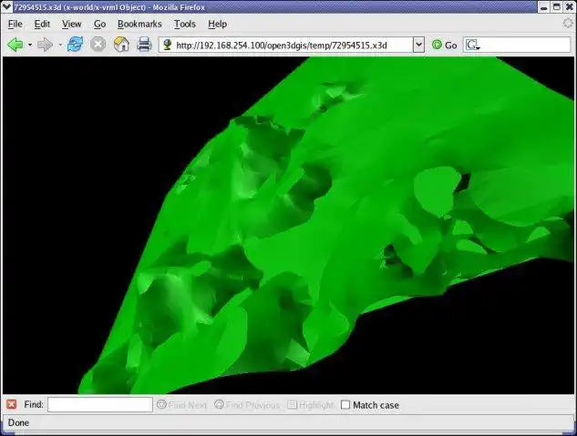Click the Stop loading icon
The image size is (577, 436).
[x=98, y=45]
